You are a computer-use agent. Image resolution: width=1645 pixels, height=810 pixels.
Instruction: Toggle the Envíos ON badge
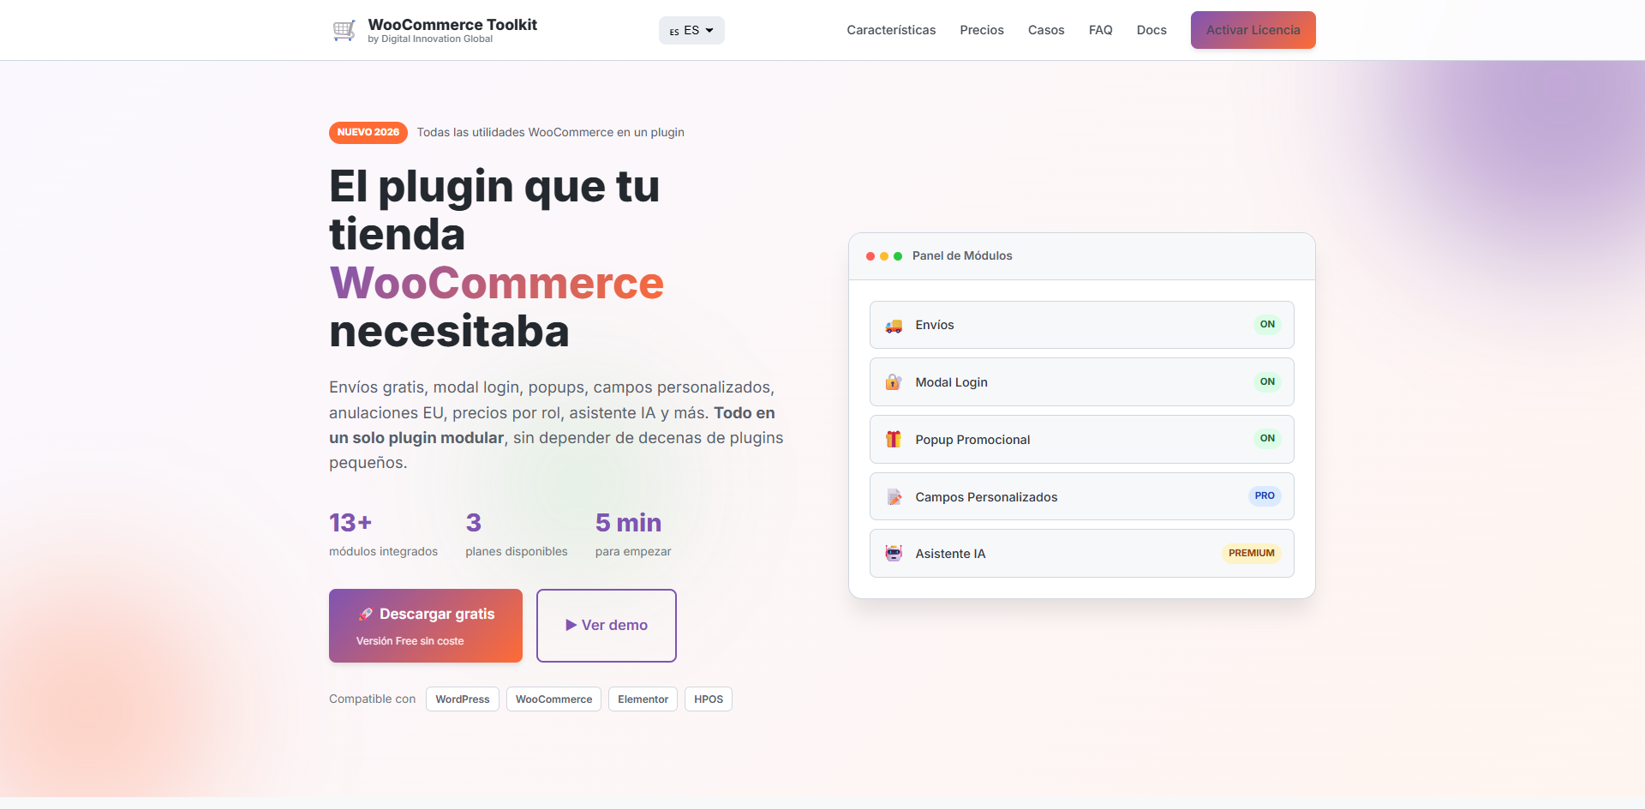(1267, 325)
